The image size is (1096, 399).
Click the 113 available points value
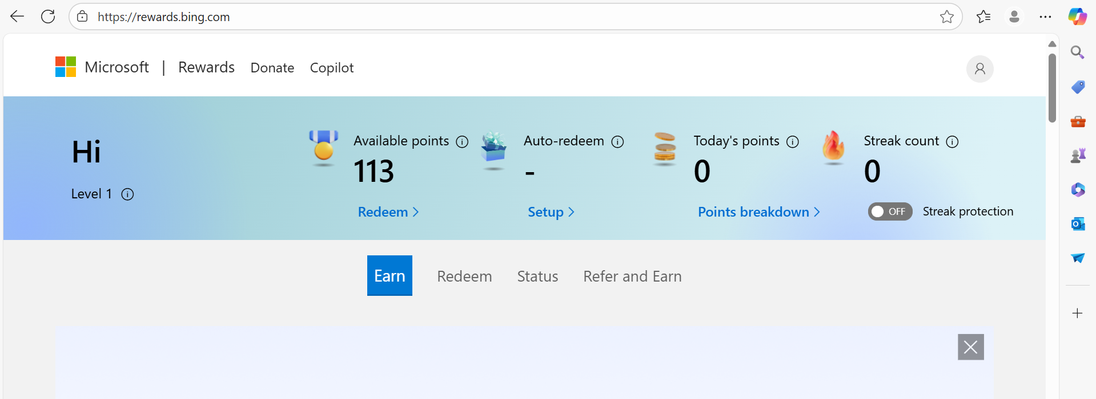[x=374, y=171]
